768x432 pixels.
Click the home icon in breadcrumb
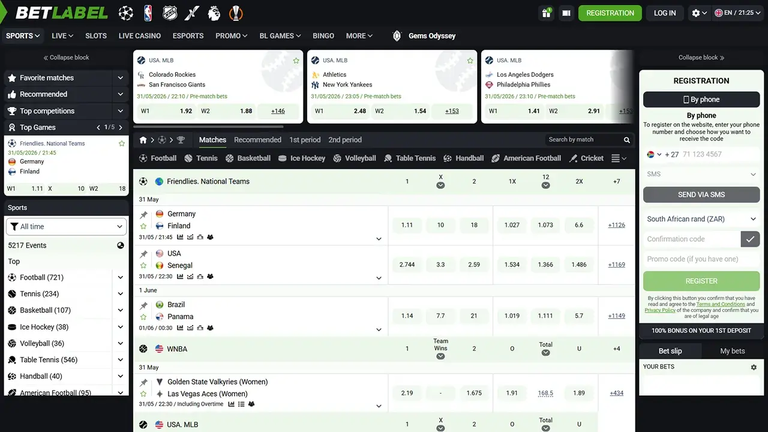click(x=143, y=140)
